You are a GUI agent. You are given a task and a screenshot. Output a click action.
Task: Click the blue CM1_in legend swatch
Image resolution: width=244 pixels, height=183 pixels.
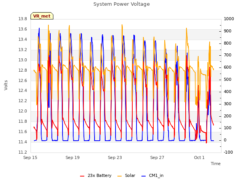point(143,176)
